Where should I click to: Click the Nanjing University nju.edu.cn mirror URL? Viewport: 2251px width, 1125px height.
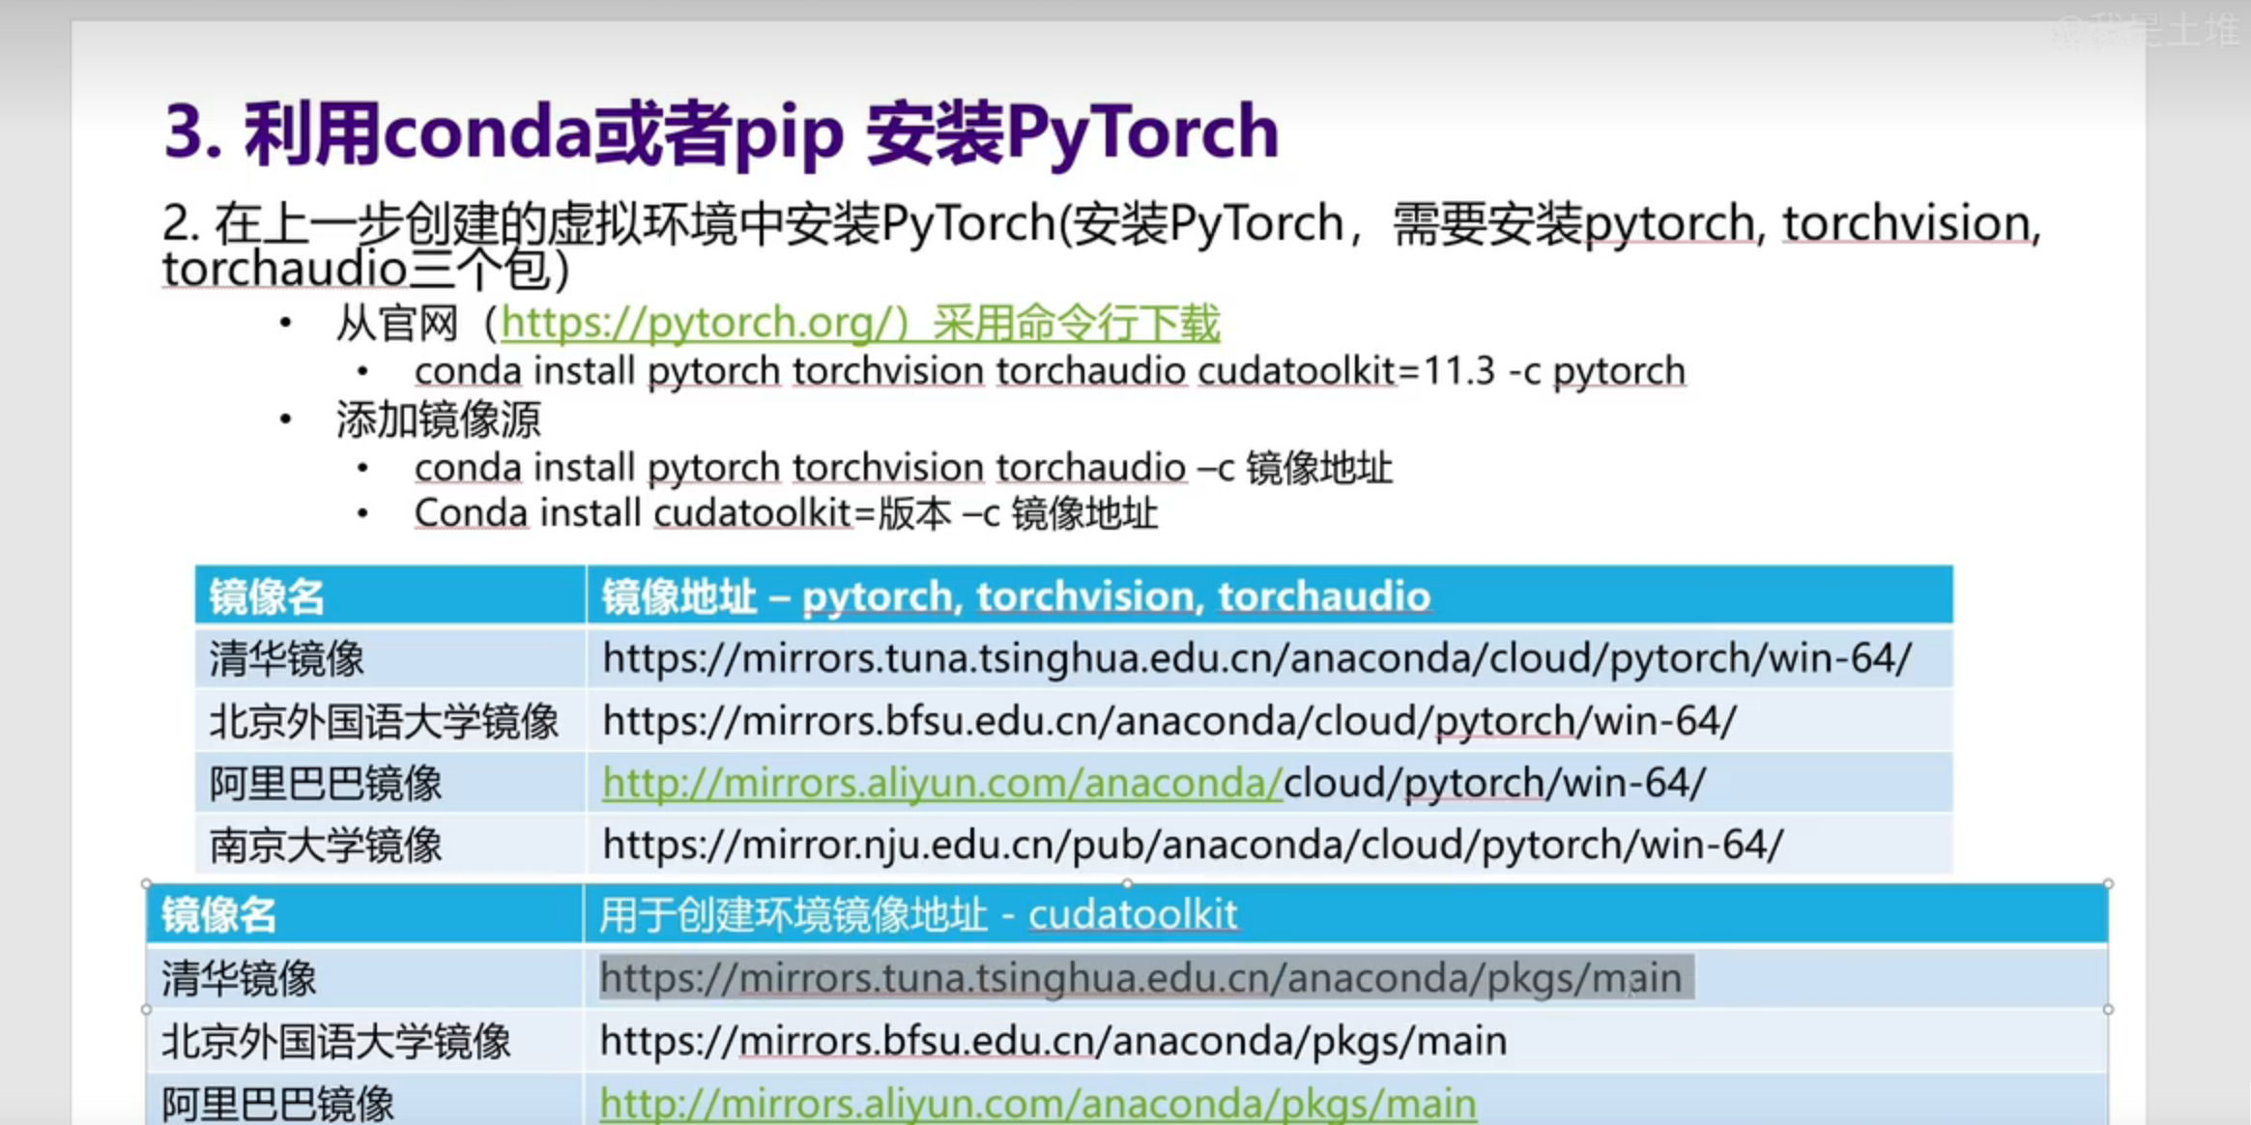[x=1192, y=846]
